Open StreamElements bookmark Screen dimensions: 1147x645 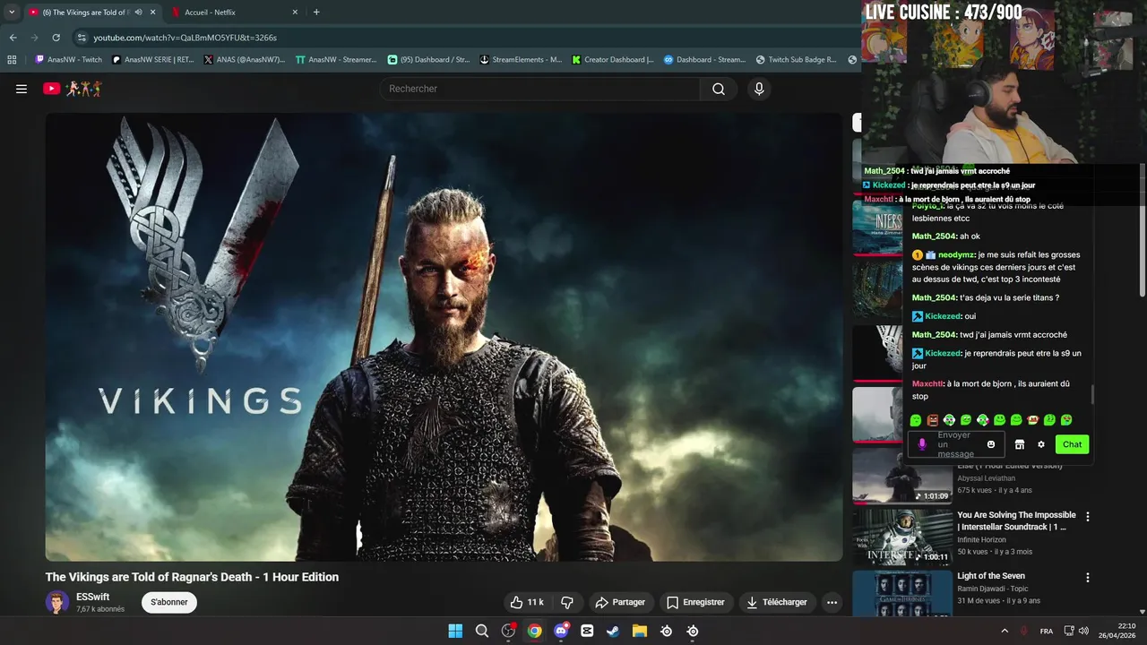coord(521,60)
